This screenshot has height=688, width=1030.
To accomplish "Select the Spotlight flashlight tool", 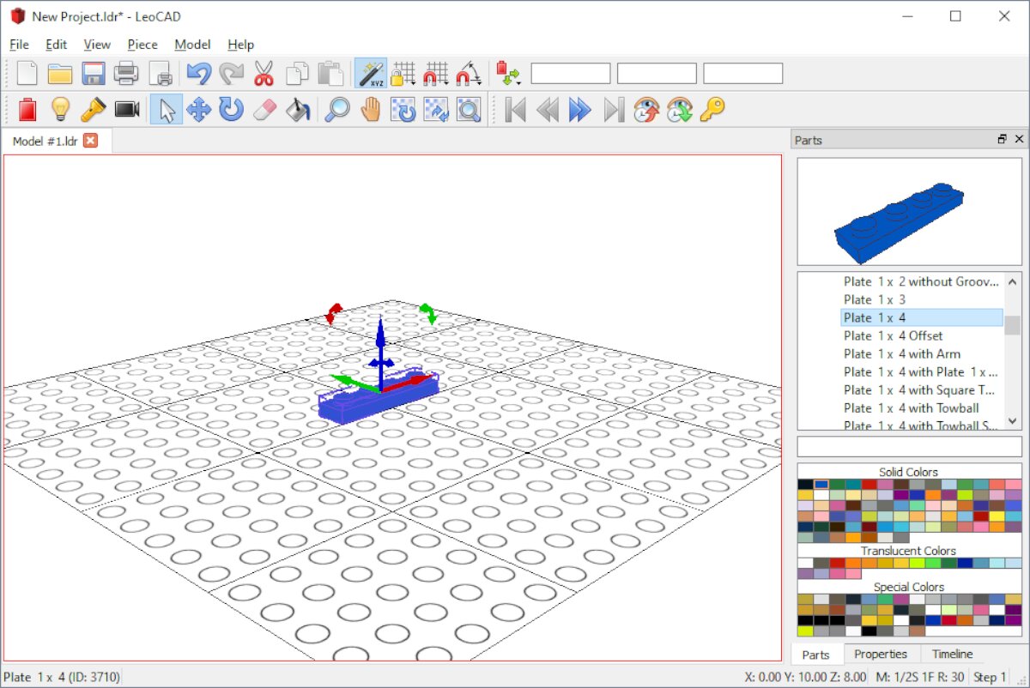I will [93, 110].
